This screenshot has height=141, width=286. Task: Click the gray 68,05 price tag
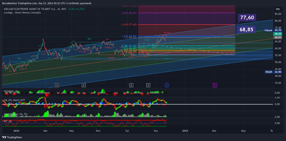click(277, 37)
